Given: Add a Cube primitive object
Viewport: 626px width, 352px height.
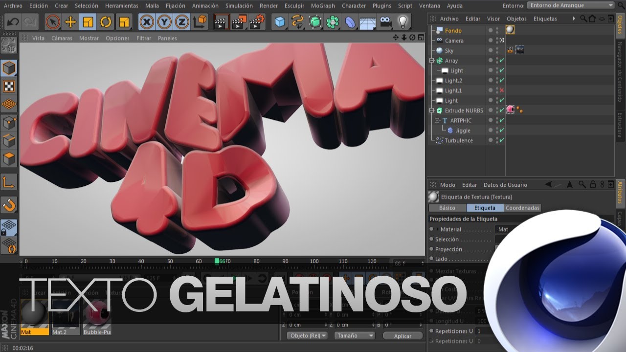Looking at the screenshot, I should 280,22.
